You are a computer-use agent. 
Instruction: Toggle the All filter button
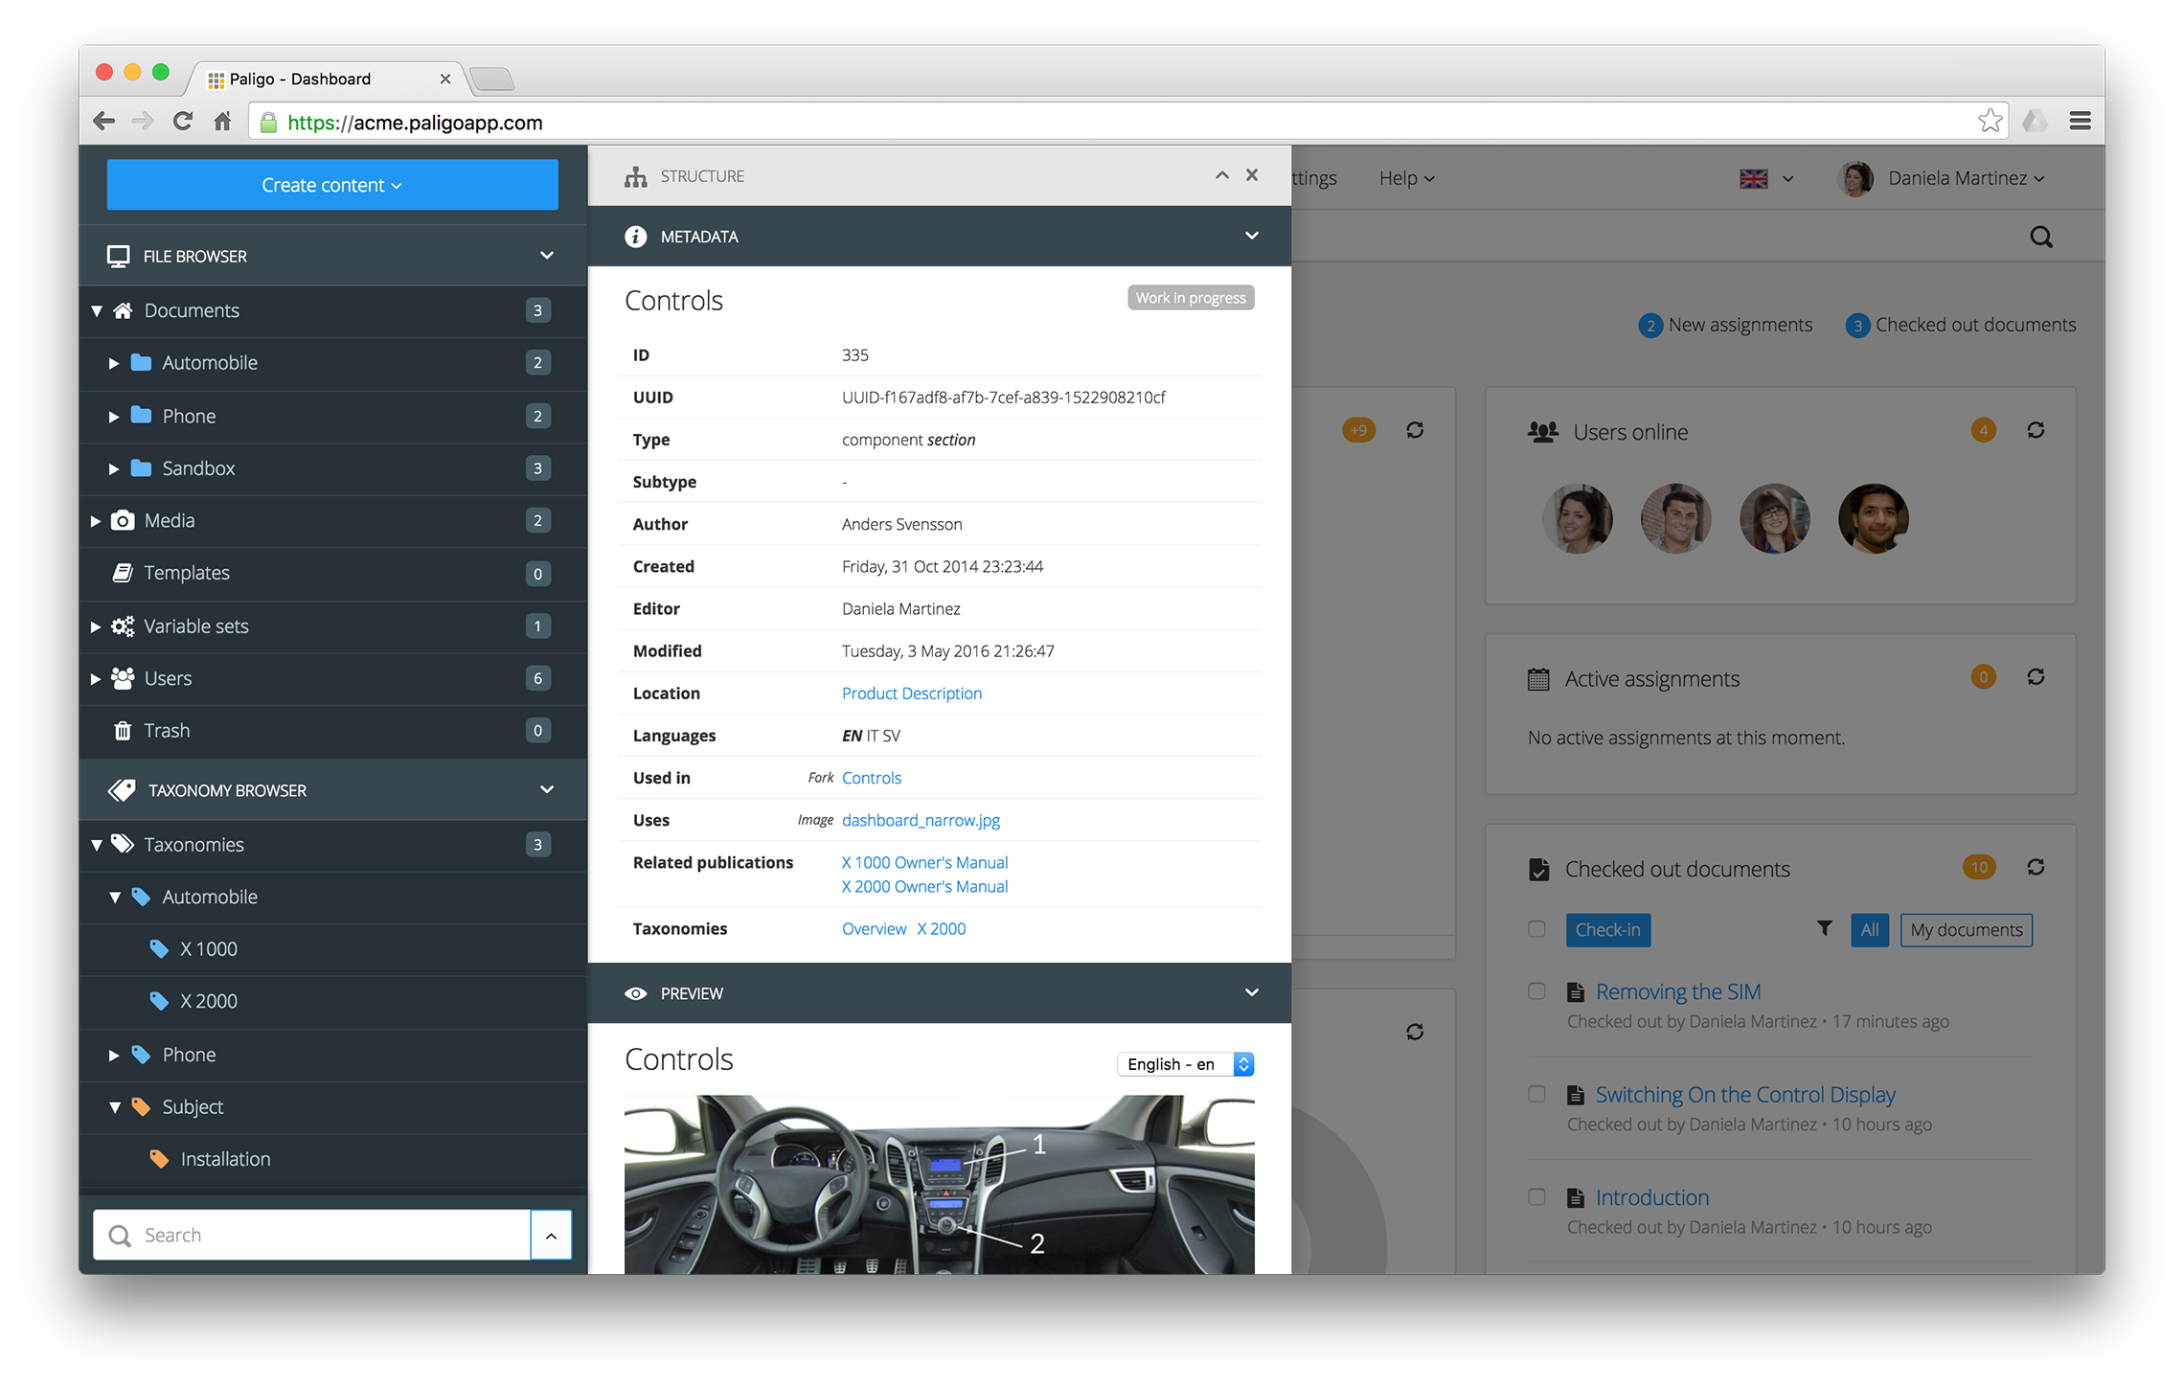point(1869,929)
